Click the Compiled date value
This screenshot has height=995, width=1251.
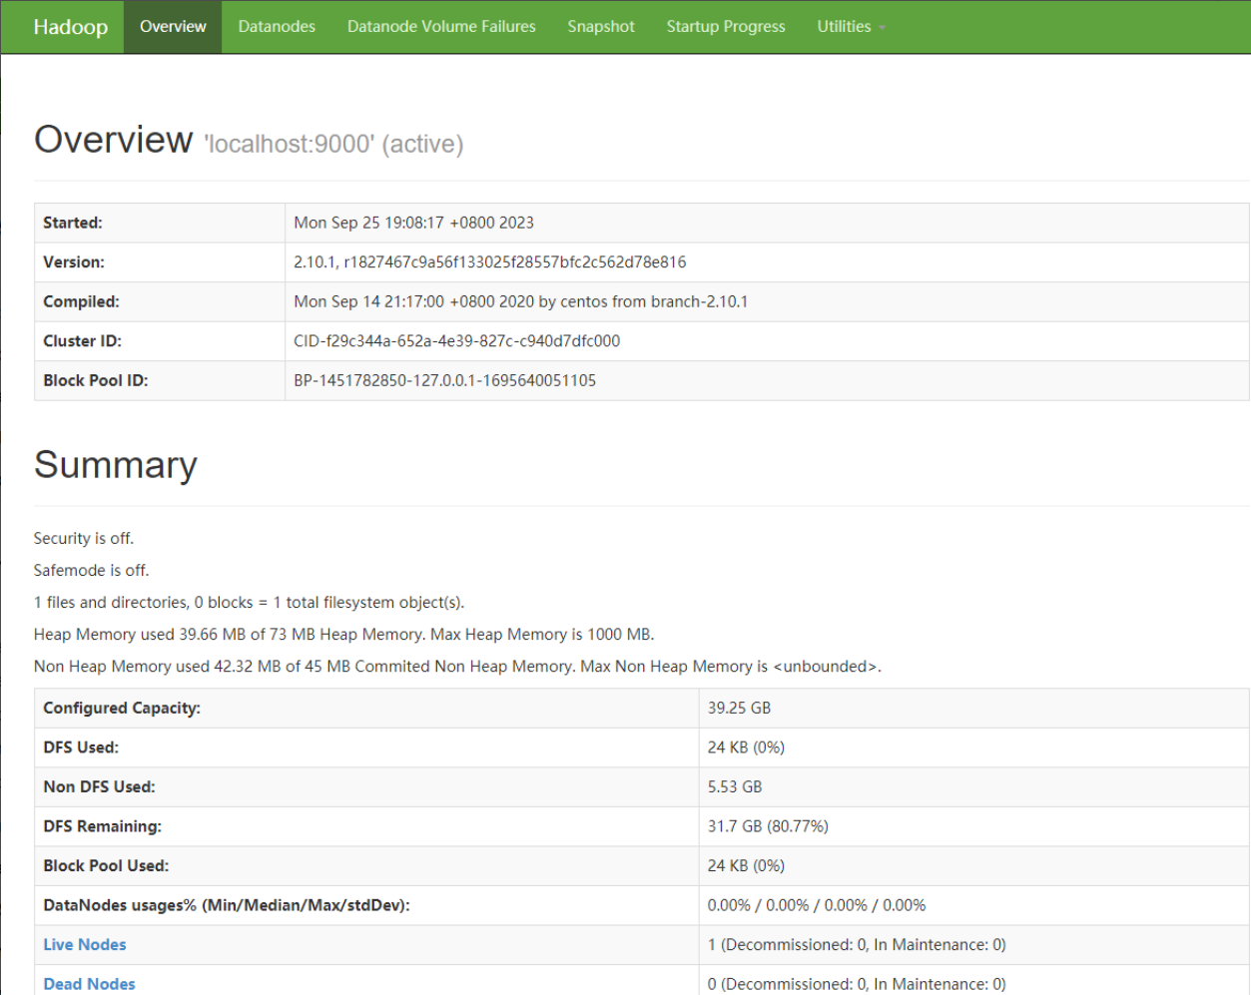tap(520, 301)
